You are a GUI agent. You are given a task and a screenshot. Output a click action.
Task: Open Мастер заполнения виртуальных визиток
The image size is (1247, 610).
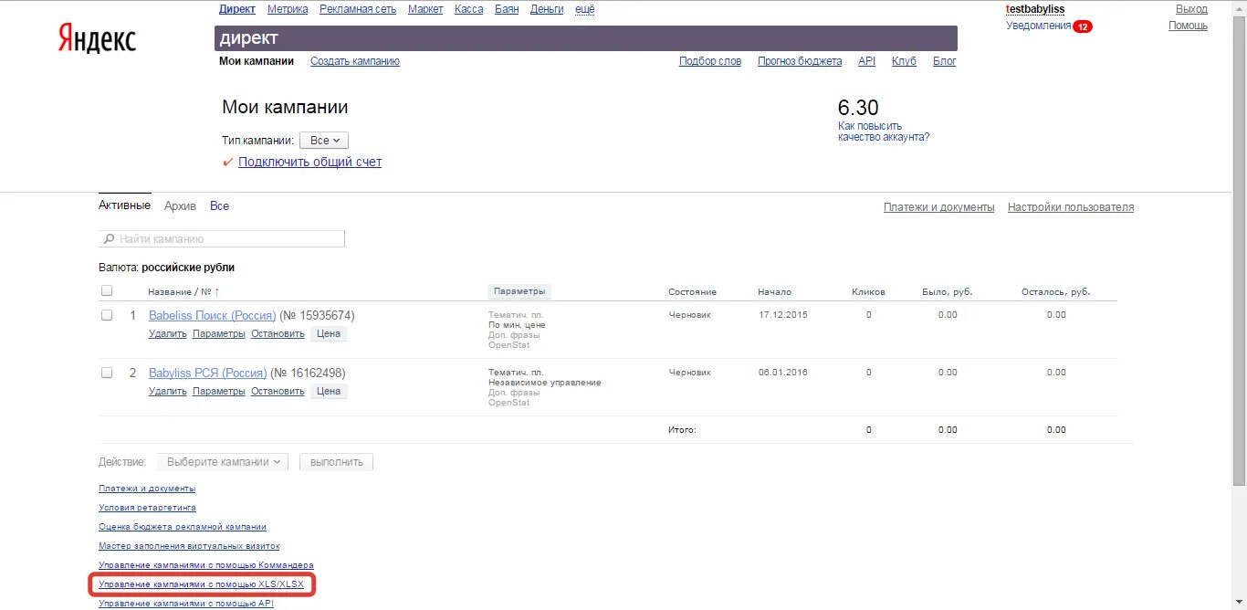tap(189, 546)
